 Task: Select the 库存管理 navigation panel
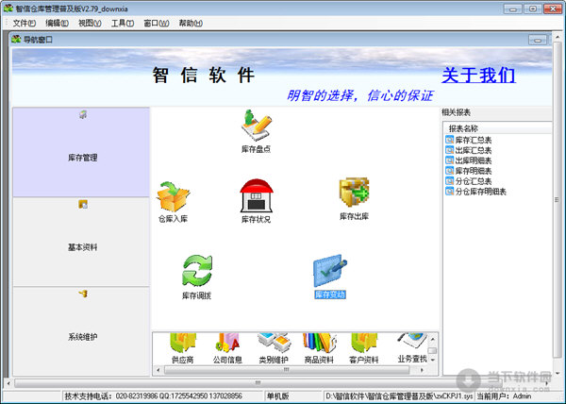[81, 152]
